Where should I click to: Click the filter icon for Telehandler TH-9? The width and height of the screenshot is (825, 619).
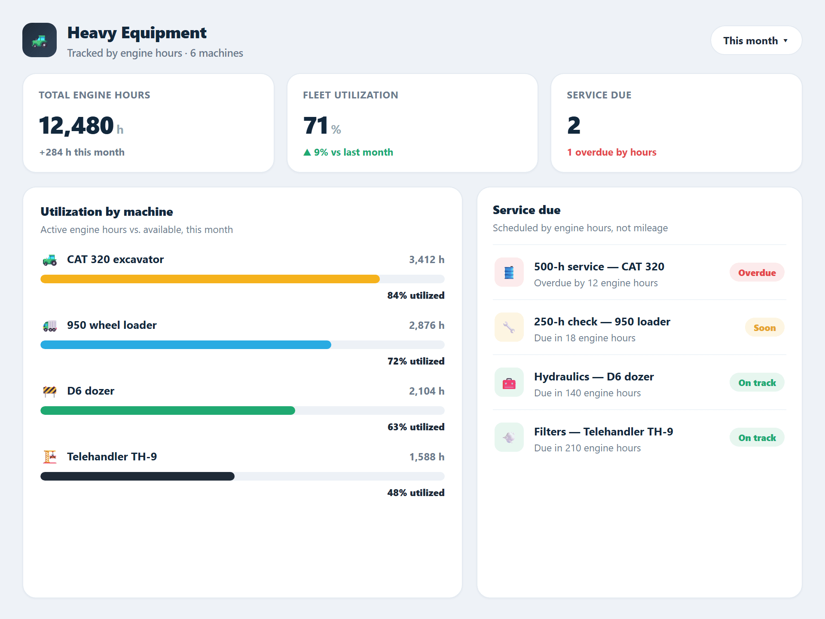509,437
